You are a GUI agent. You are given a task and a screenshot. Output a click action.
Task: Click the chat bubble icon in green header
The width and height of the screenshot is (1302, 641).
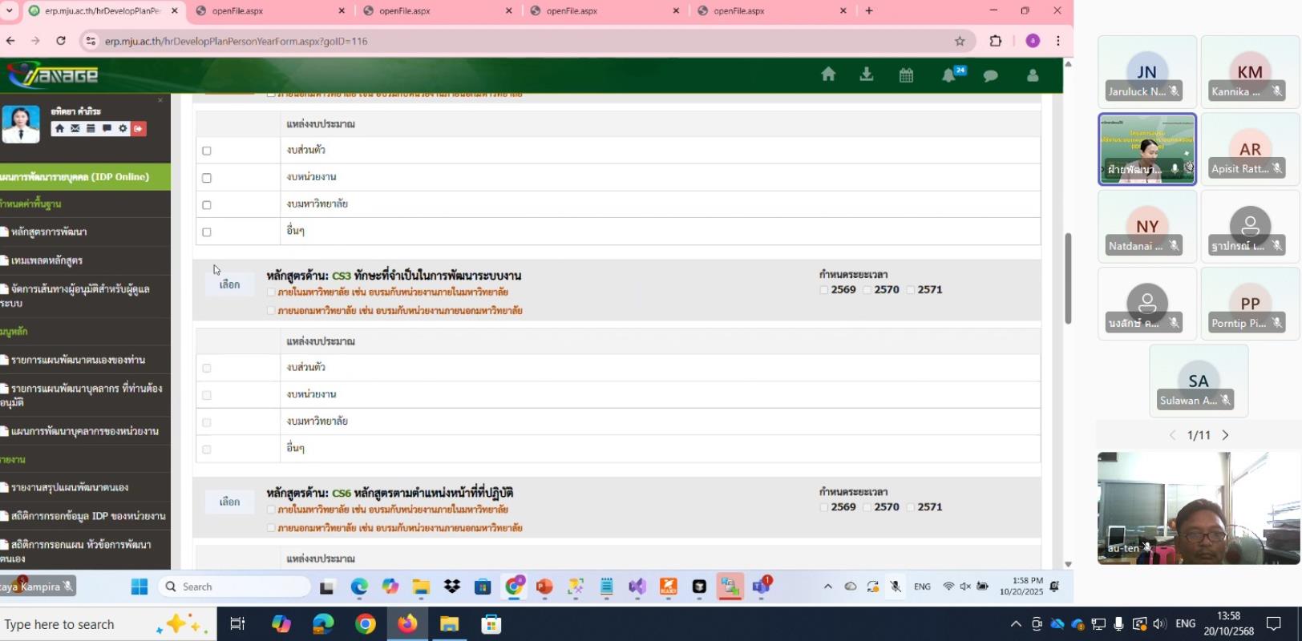point(991,75)
